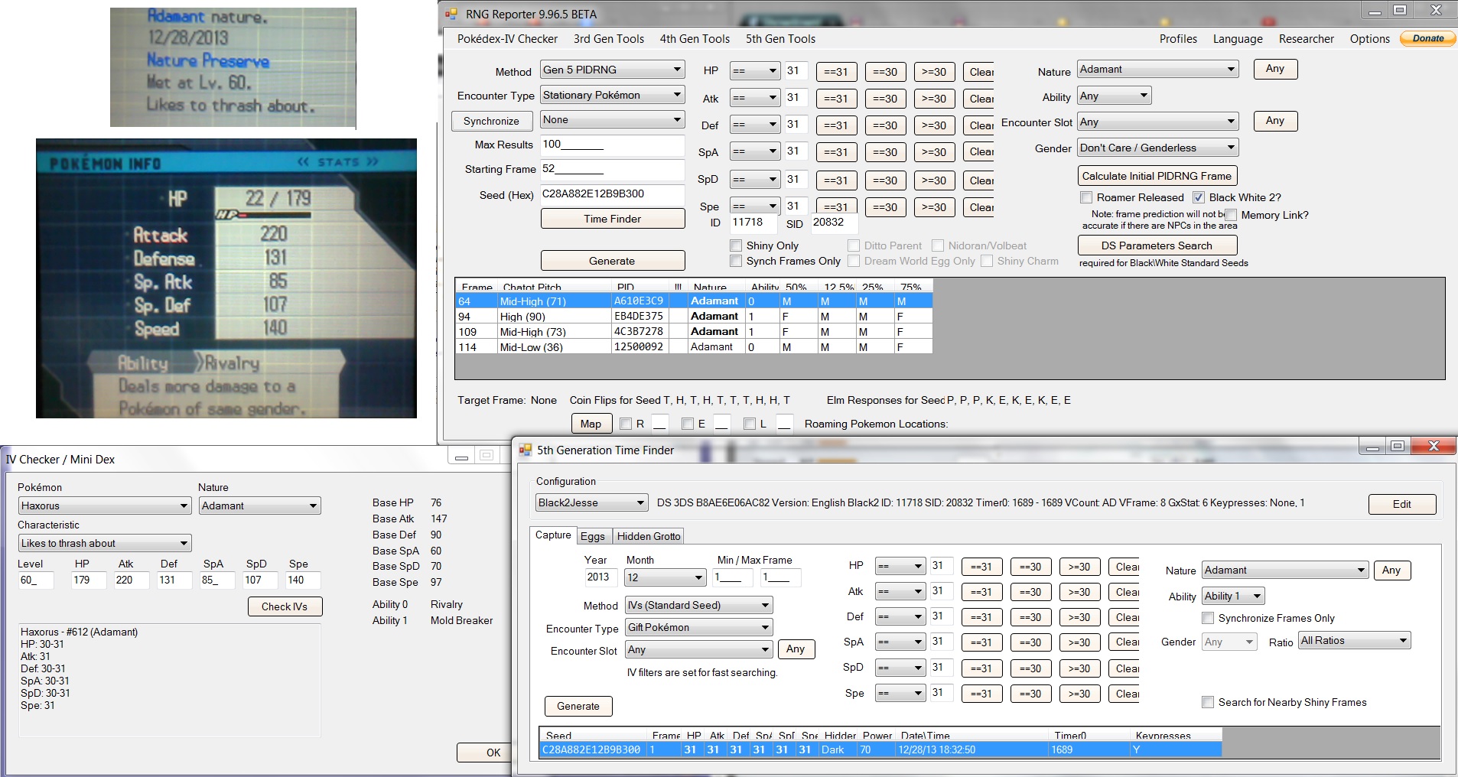Click the DS Parameters Search button
1458x777 pixels.
click(1157, 245)
